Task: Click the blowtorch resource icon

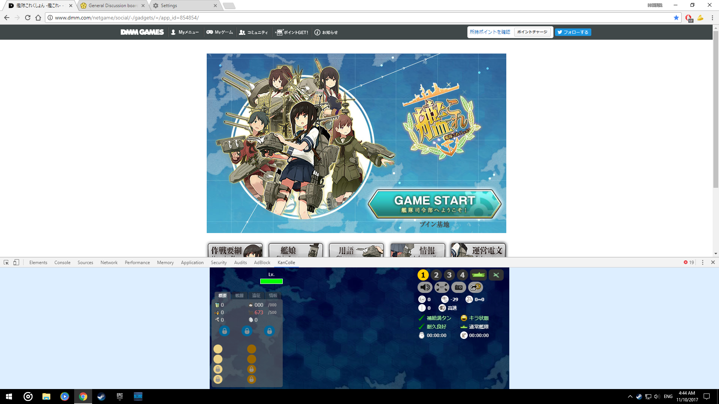Action: click(217, 312)
